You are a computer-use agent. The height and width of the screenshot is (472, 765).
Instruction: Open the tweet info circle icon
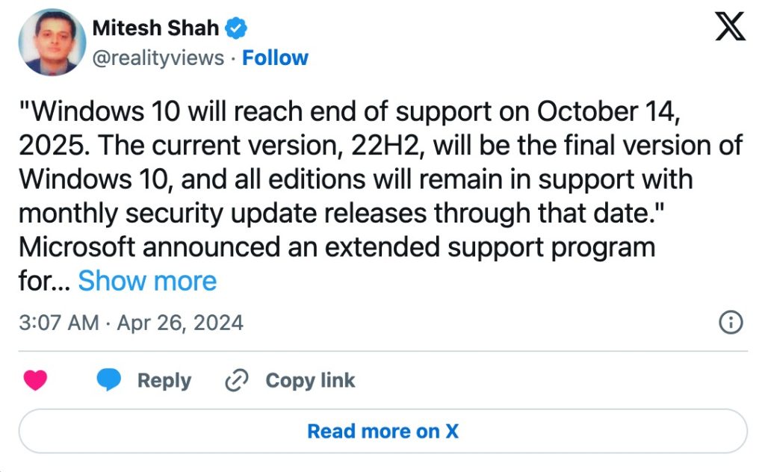[731, 323]
